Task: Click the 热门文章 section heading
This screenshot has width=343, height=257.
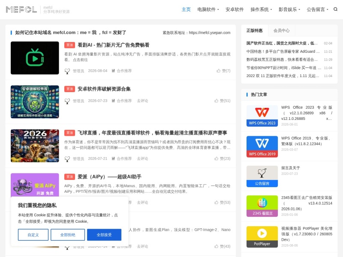Action: click(259, 94)
